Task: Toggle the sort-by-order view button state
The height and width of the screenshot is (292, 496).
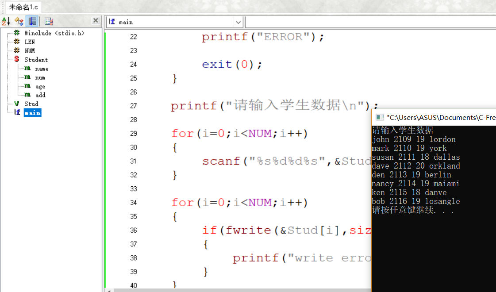Action: pos(31,21)
